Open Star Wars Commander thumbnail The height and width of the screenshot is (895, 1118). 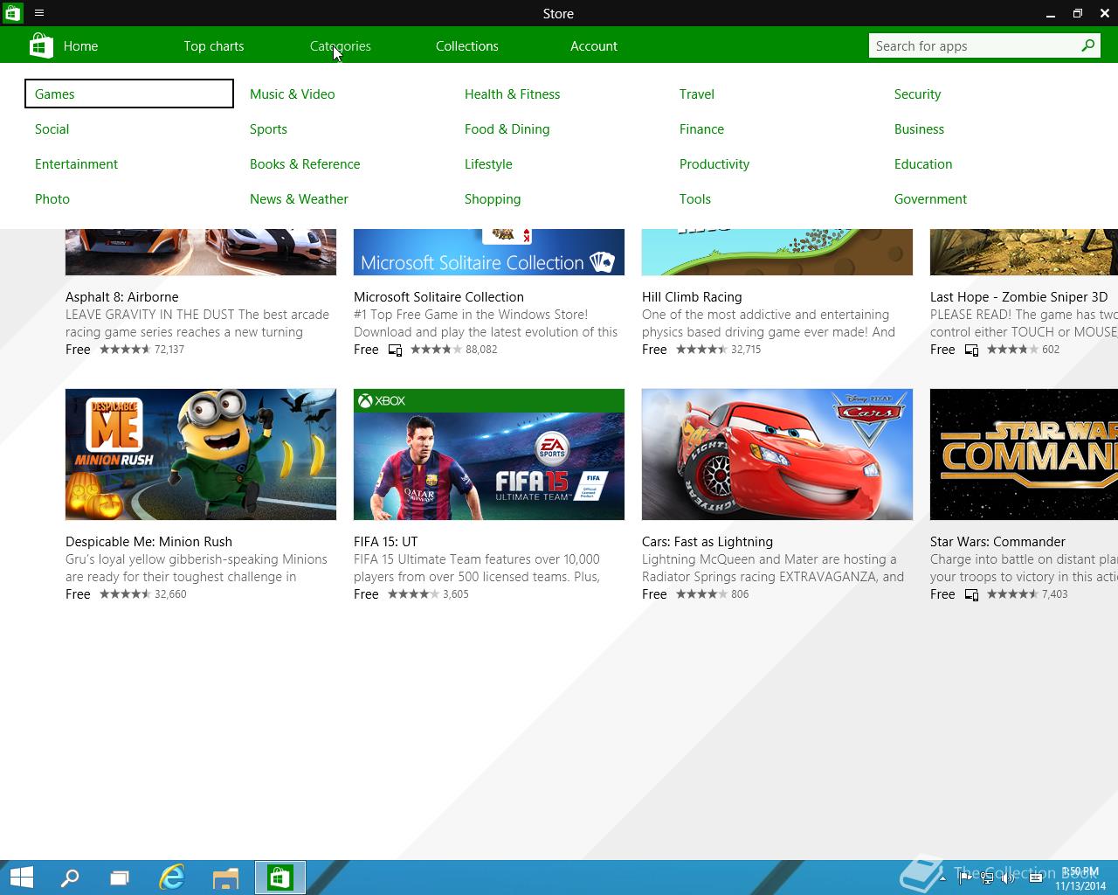point(1024,454)
